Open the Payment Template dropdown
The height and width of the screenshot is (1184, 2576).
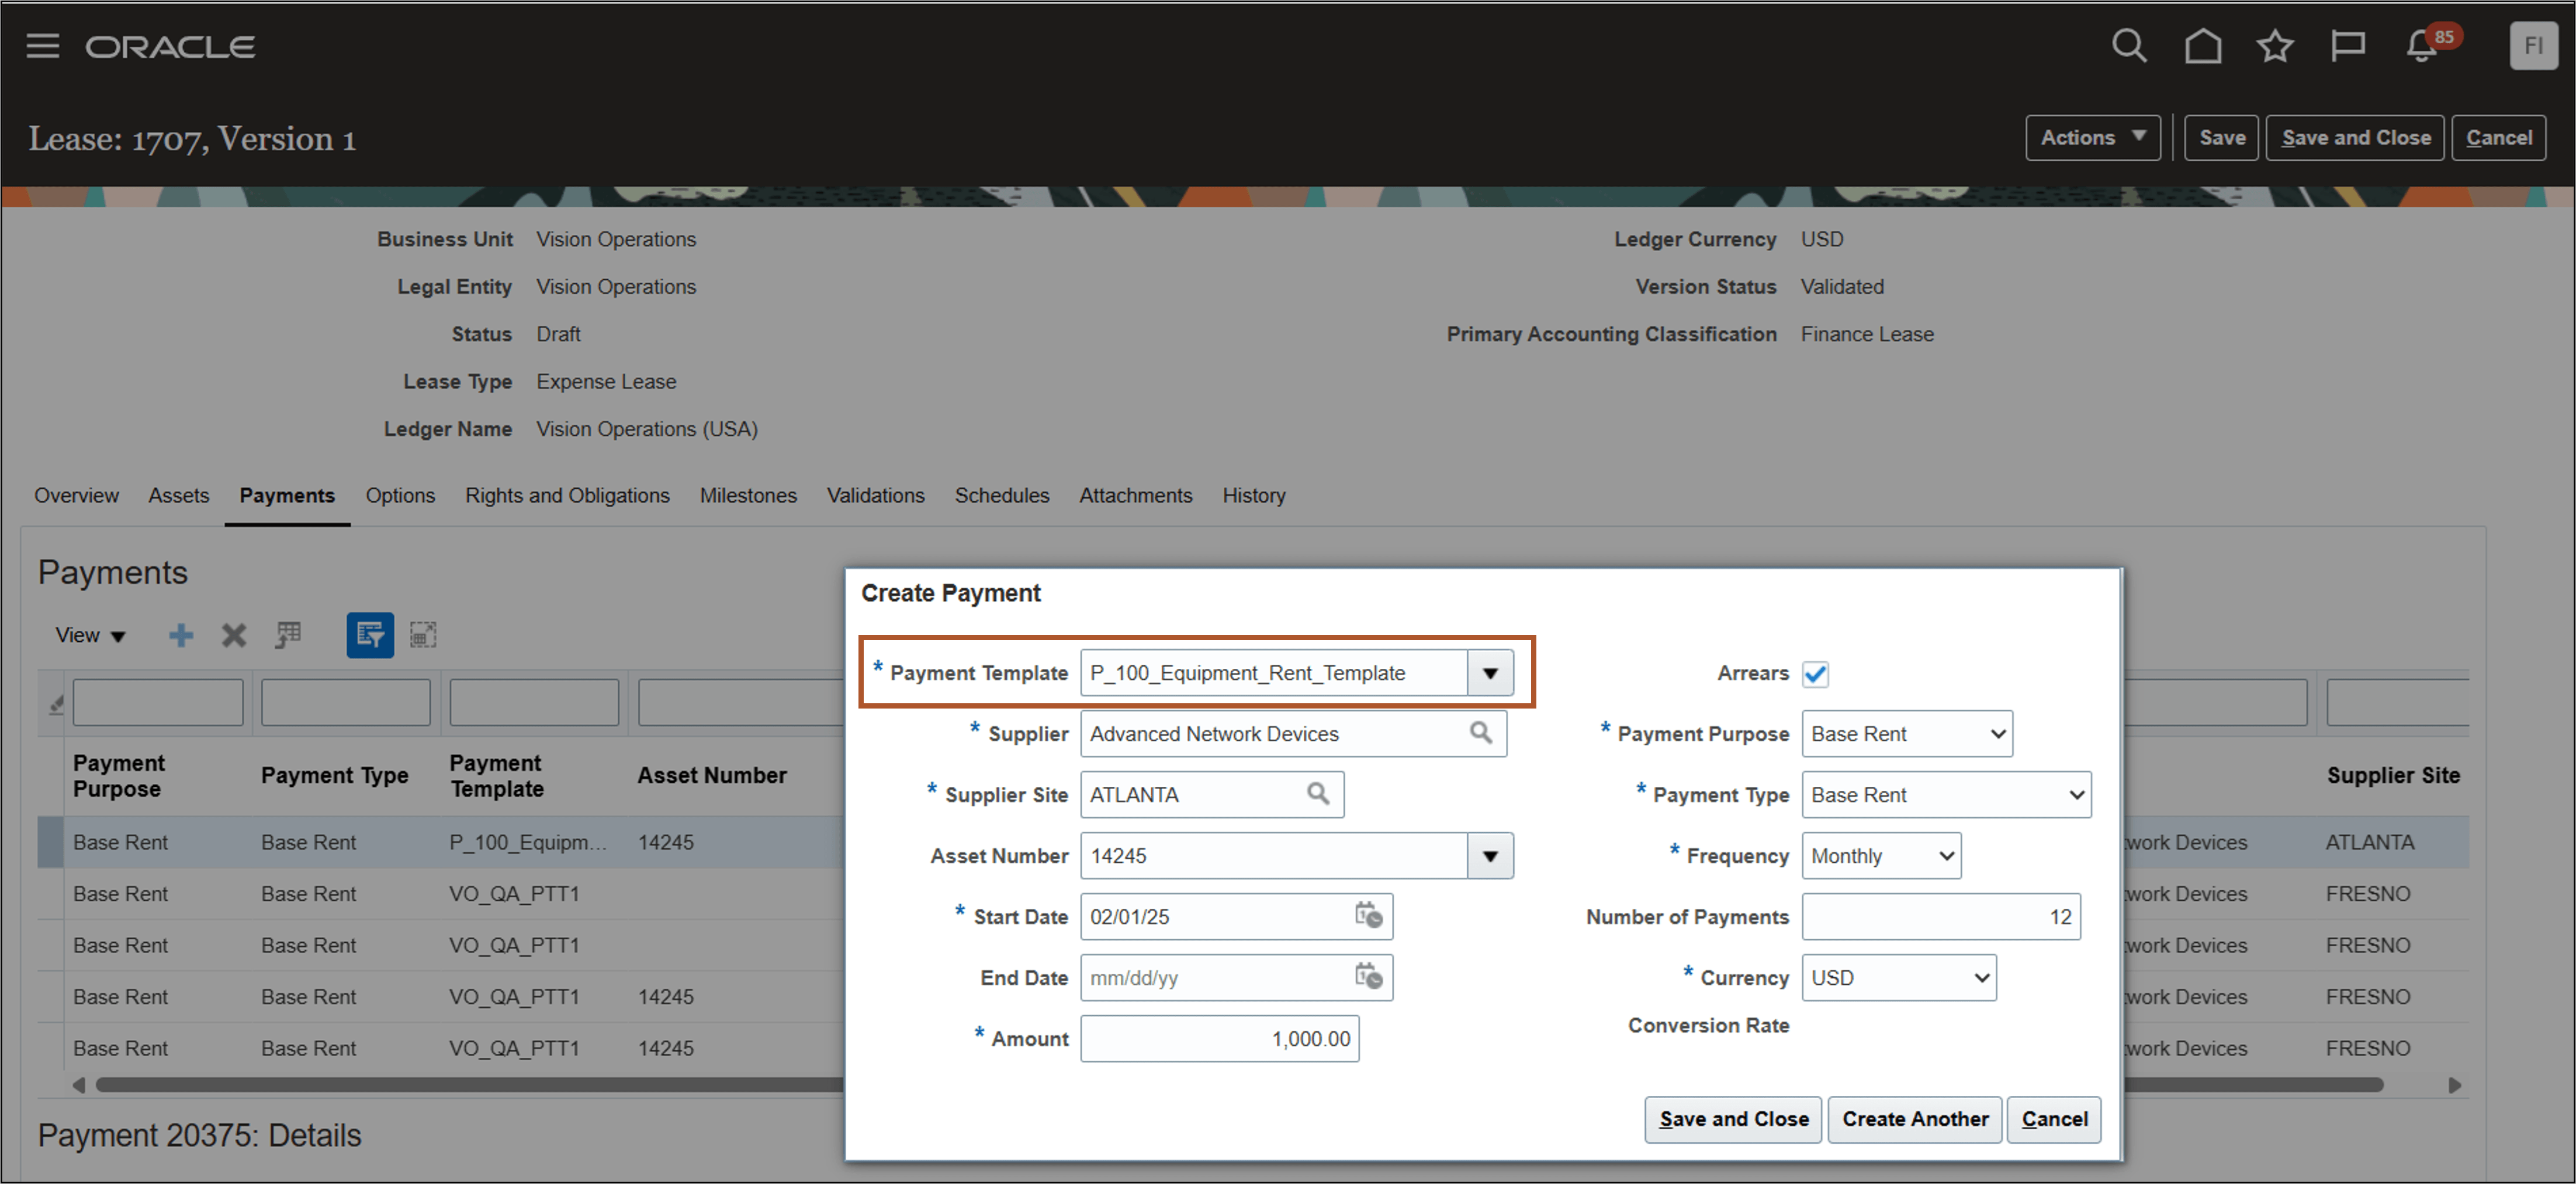pos(1490,672)
